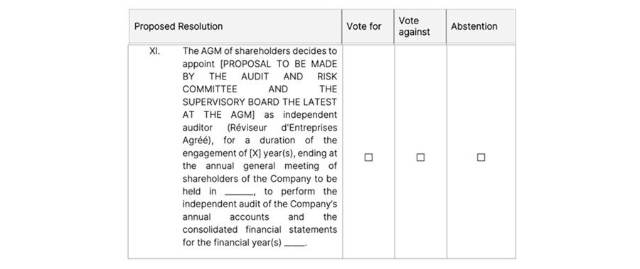The image size is (640, 269).
Task: Select the Vote for header cell
Action: pos(368,26)
